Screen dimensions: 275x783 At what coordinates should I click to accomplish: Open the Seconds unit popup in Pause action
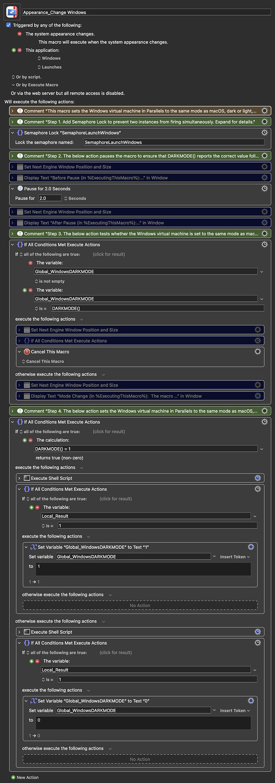(75, 198)
